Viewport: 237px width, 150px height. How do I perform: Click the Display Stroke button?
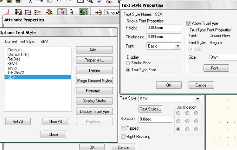click(94, 101)
